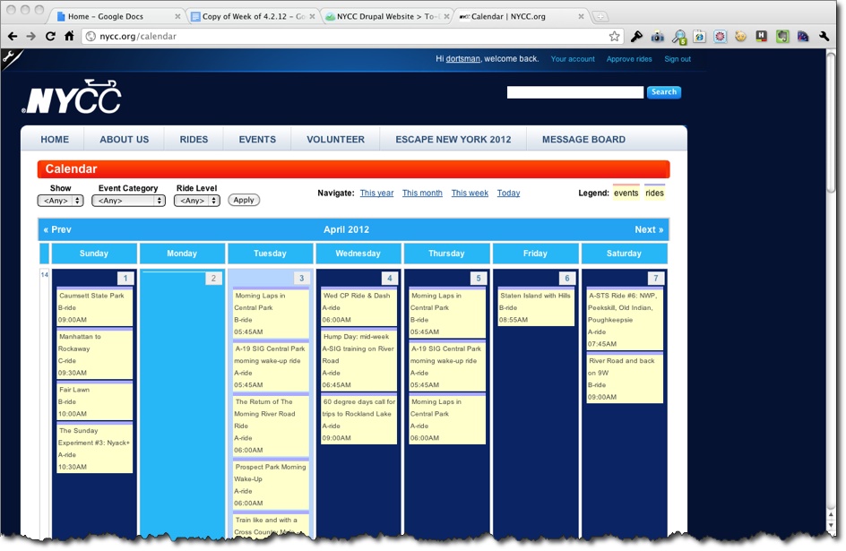Open the pink burst extension icon
846x551 pixels.
[721, 37]
